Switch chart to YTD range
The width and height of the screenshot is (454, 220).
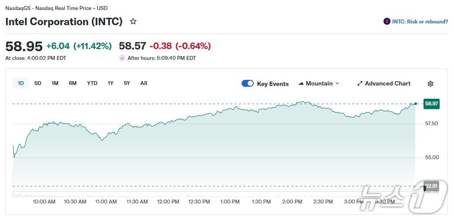[x=92, y=83]
